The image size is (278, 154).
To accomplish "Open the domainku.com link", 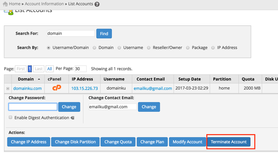I will point(27,88).
